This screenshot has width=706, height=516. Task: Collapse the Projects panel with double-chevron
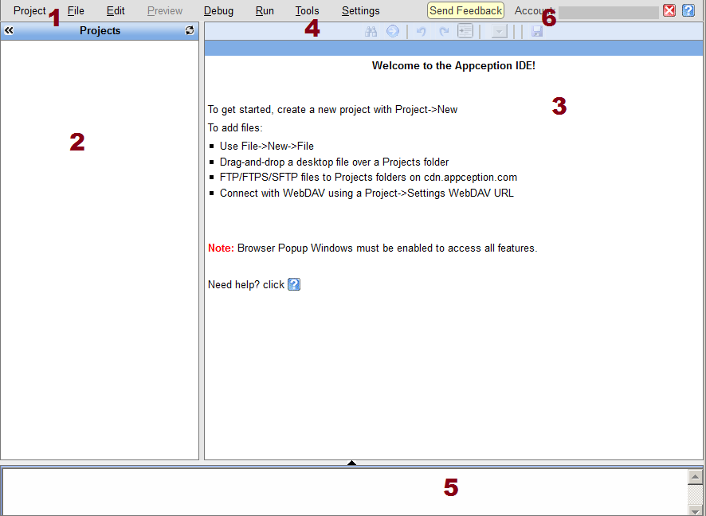point(9,30)
